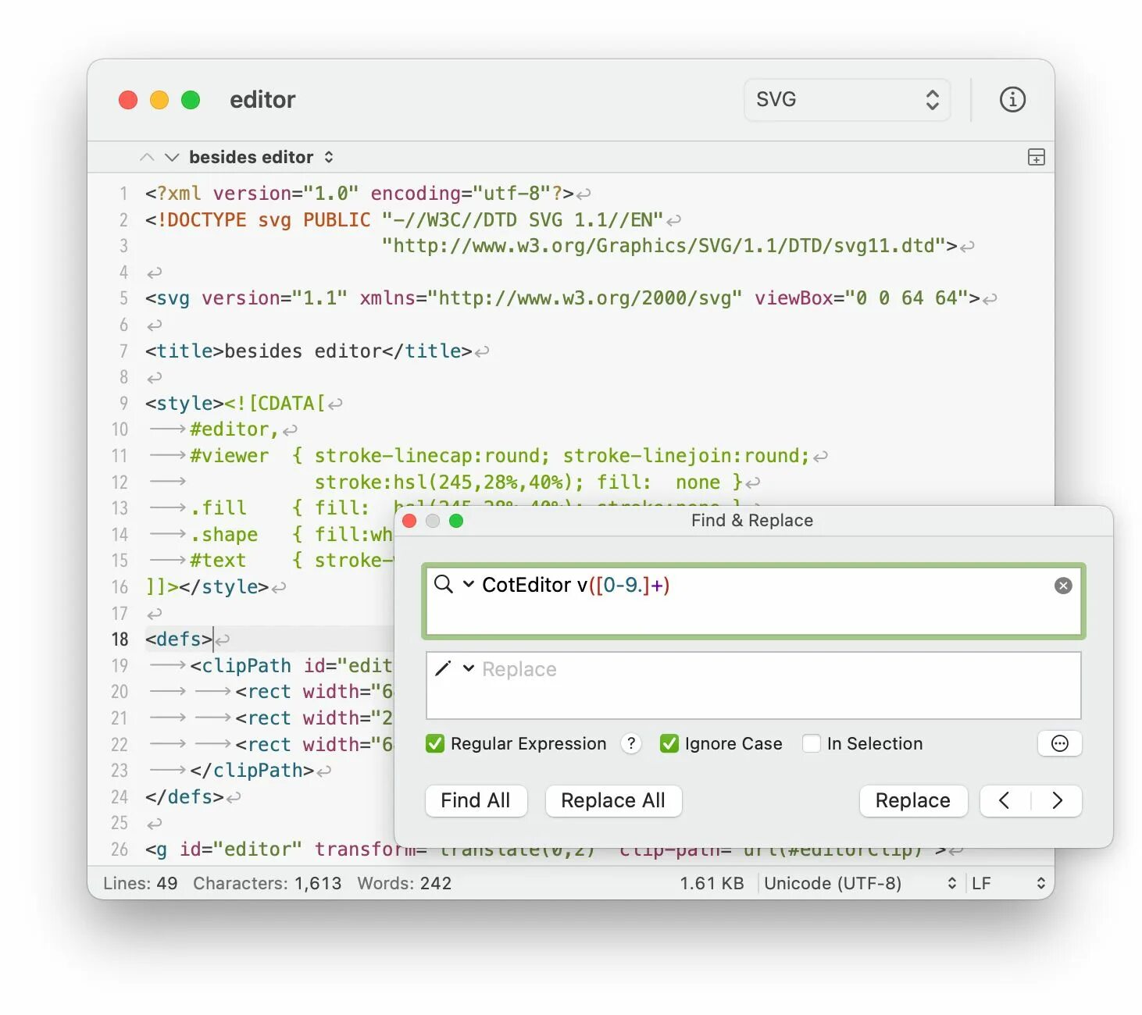1142x1015 pixels.
Task: Open regular expression help button
Action: coord(631,743)
